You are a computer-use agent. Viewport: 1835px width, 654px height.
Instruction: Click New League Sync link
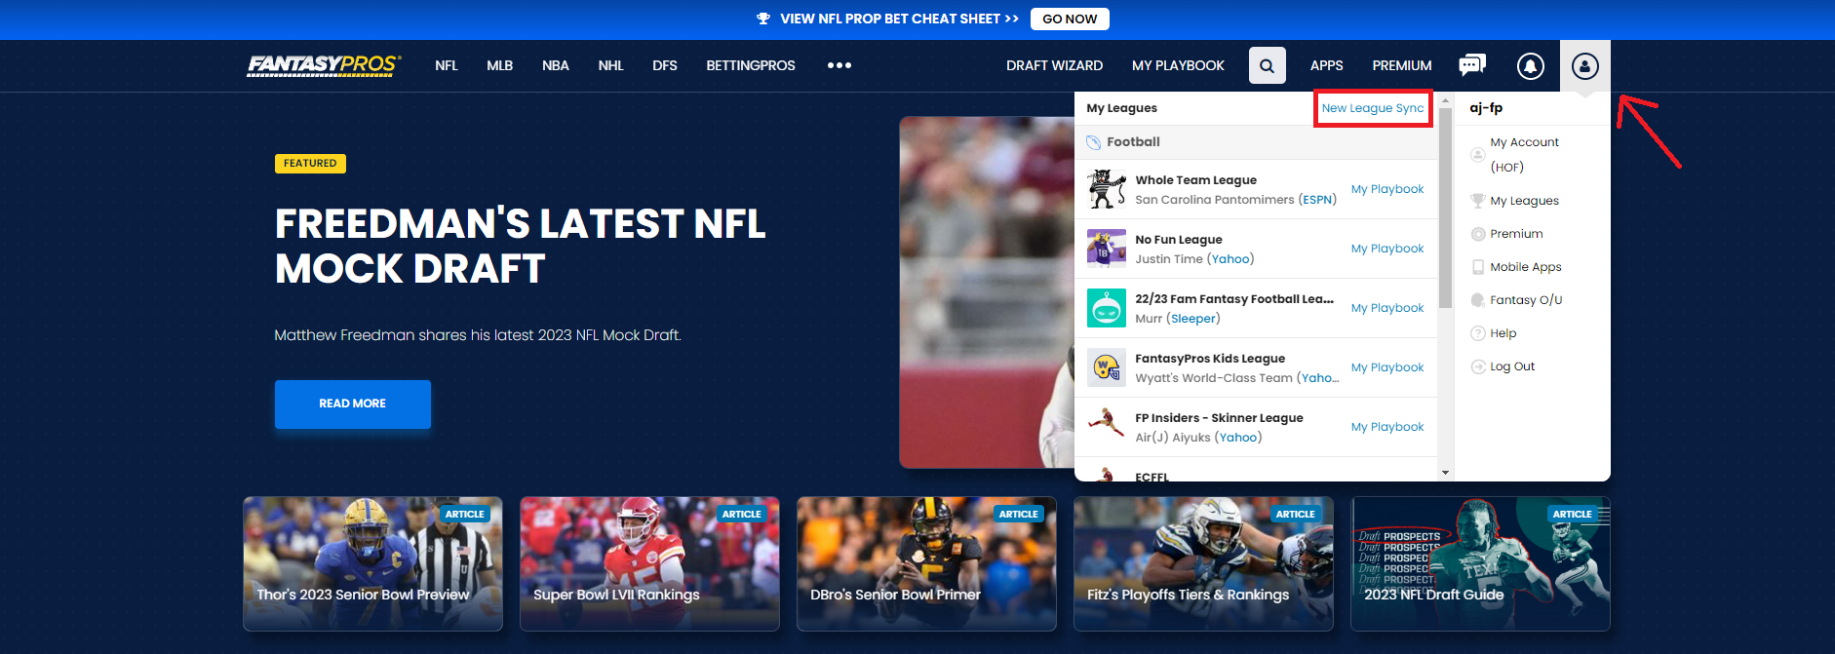[1373, 108]
